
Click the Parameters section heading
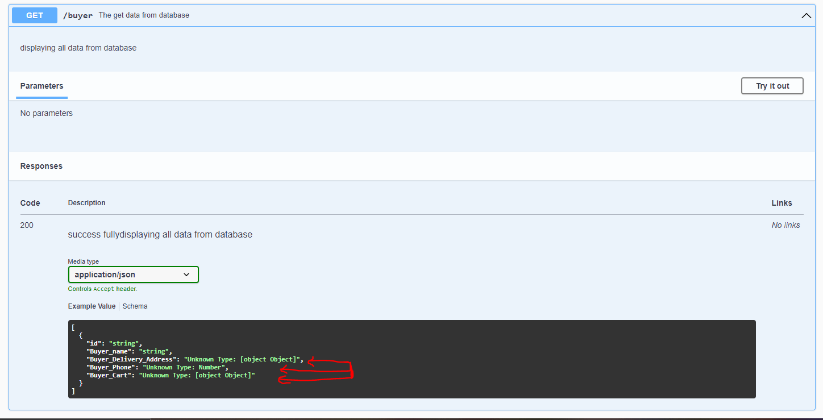[41, 86]
